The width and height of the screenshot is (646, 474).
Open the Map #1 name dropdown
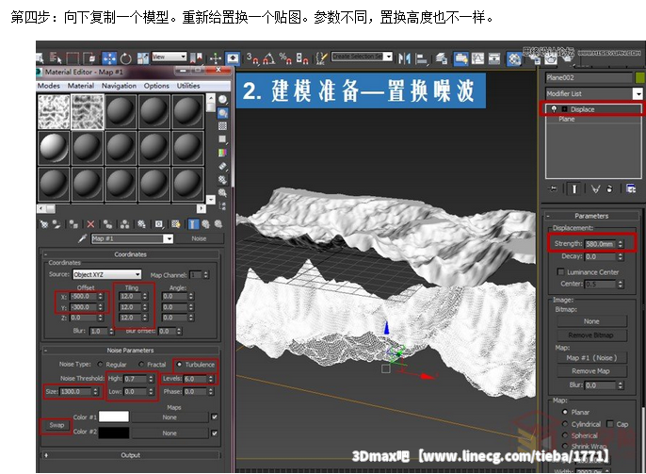(169, 238)
